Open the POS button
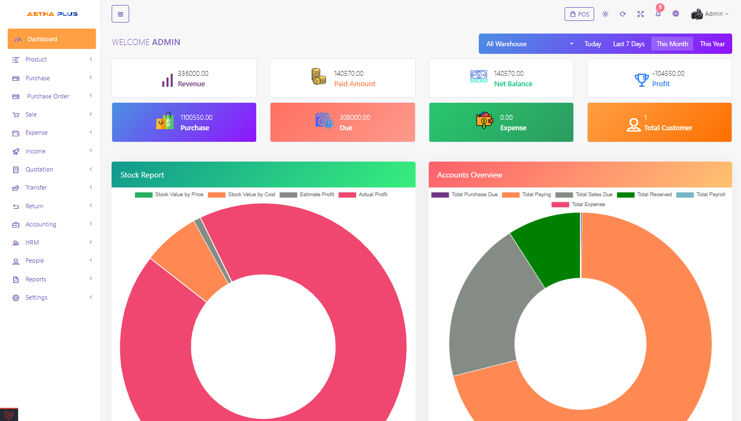Image resolution: width=741 pixels, height=421 pixels. pyautogui.click(x=579, y=14)
